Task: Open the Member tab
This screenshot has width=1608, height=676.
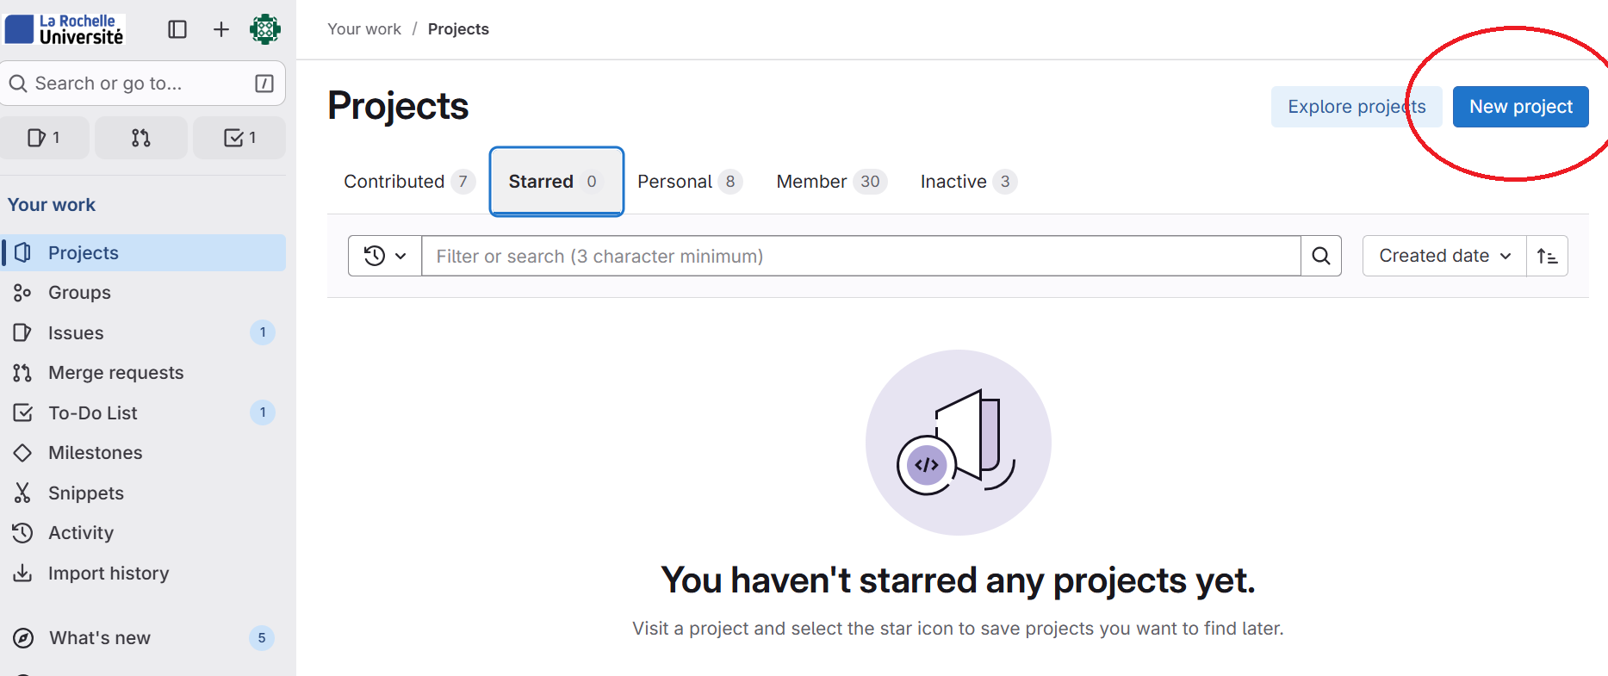Action: 830,182
